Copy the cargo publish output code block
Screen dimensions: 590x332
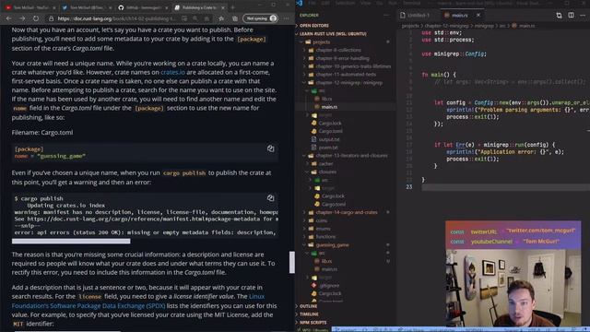point(270,198)
